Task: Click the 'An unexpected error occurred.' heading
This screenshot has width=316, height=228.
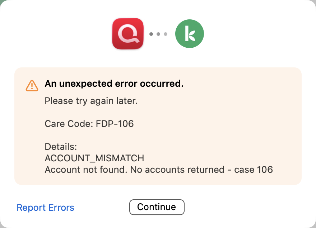Action: pyautogui.click(x=114, y=84)
